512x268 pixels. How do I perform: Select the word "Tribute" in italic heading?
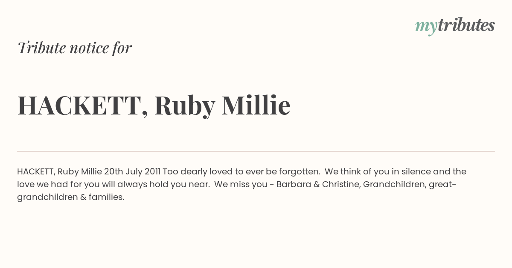pos(41,48)
